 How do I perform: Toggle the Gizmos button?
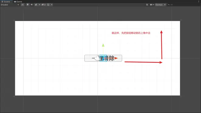pyautogui.click(x=159, y=5)
